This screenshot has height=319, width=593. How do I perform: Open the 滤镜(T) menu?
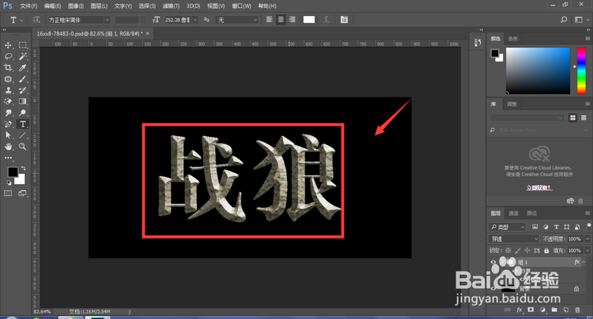point(171,6)
